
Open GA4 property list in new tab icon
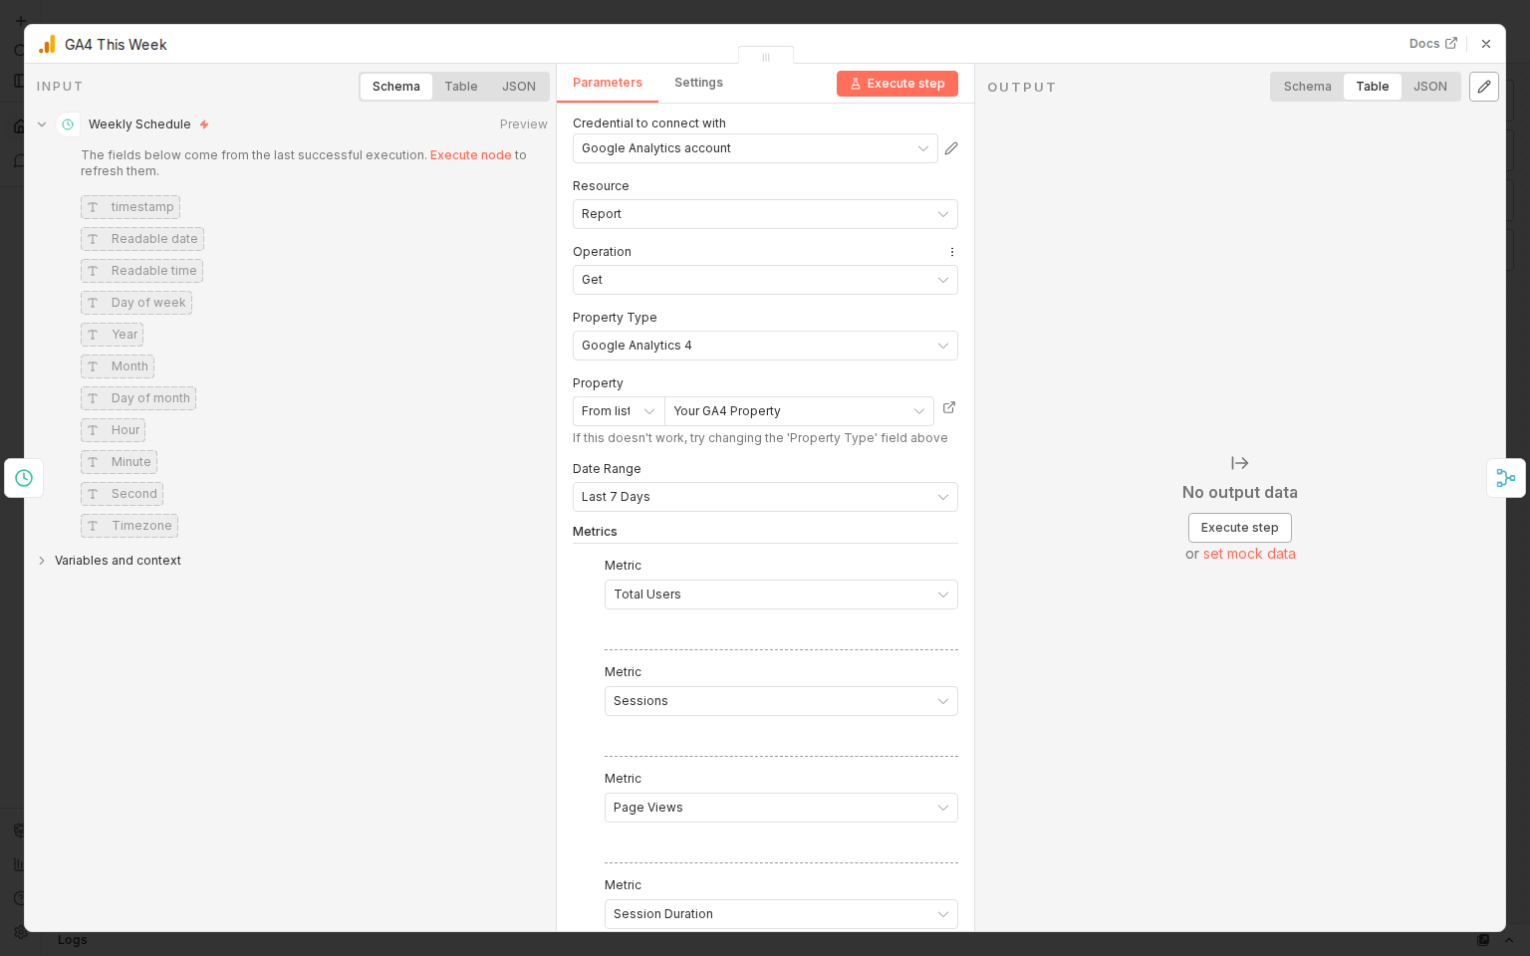coord(948,407)
